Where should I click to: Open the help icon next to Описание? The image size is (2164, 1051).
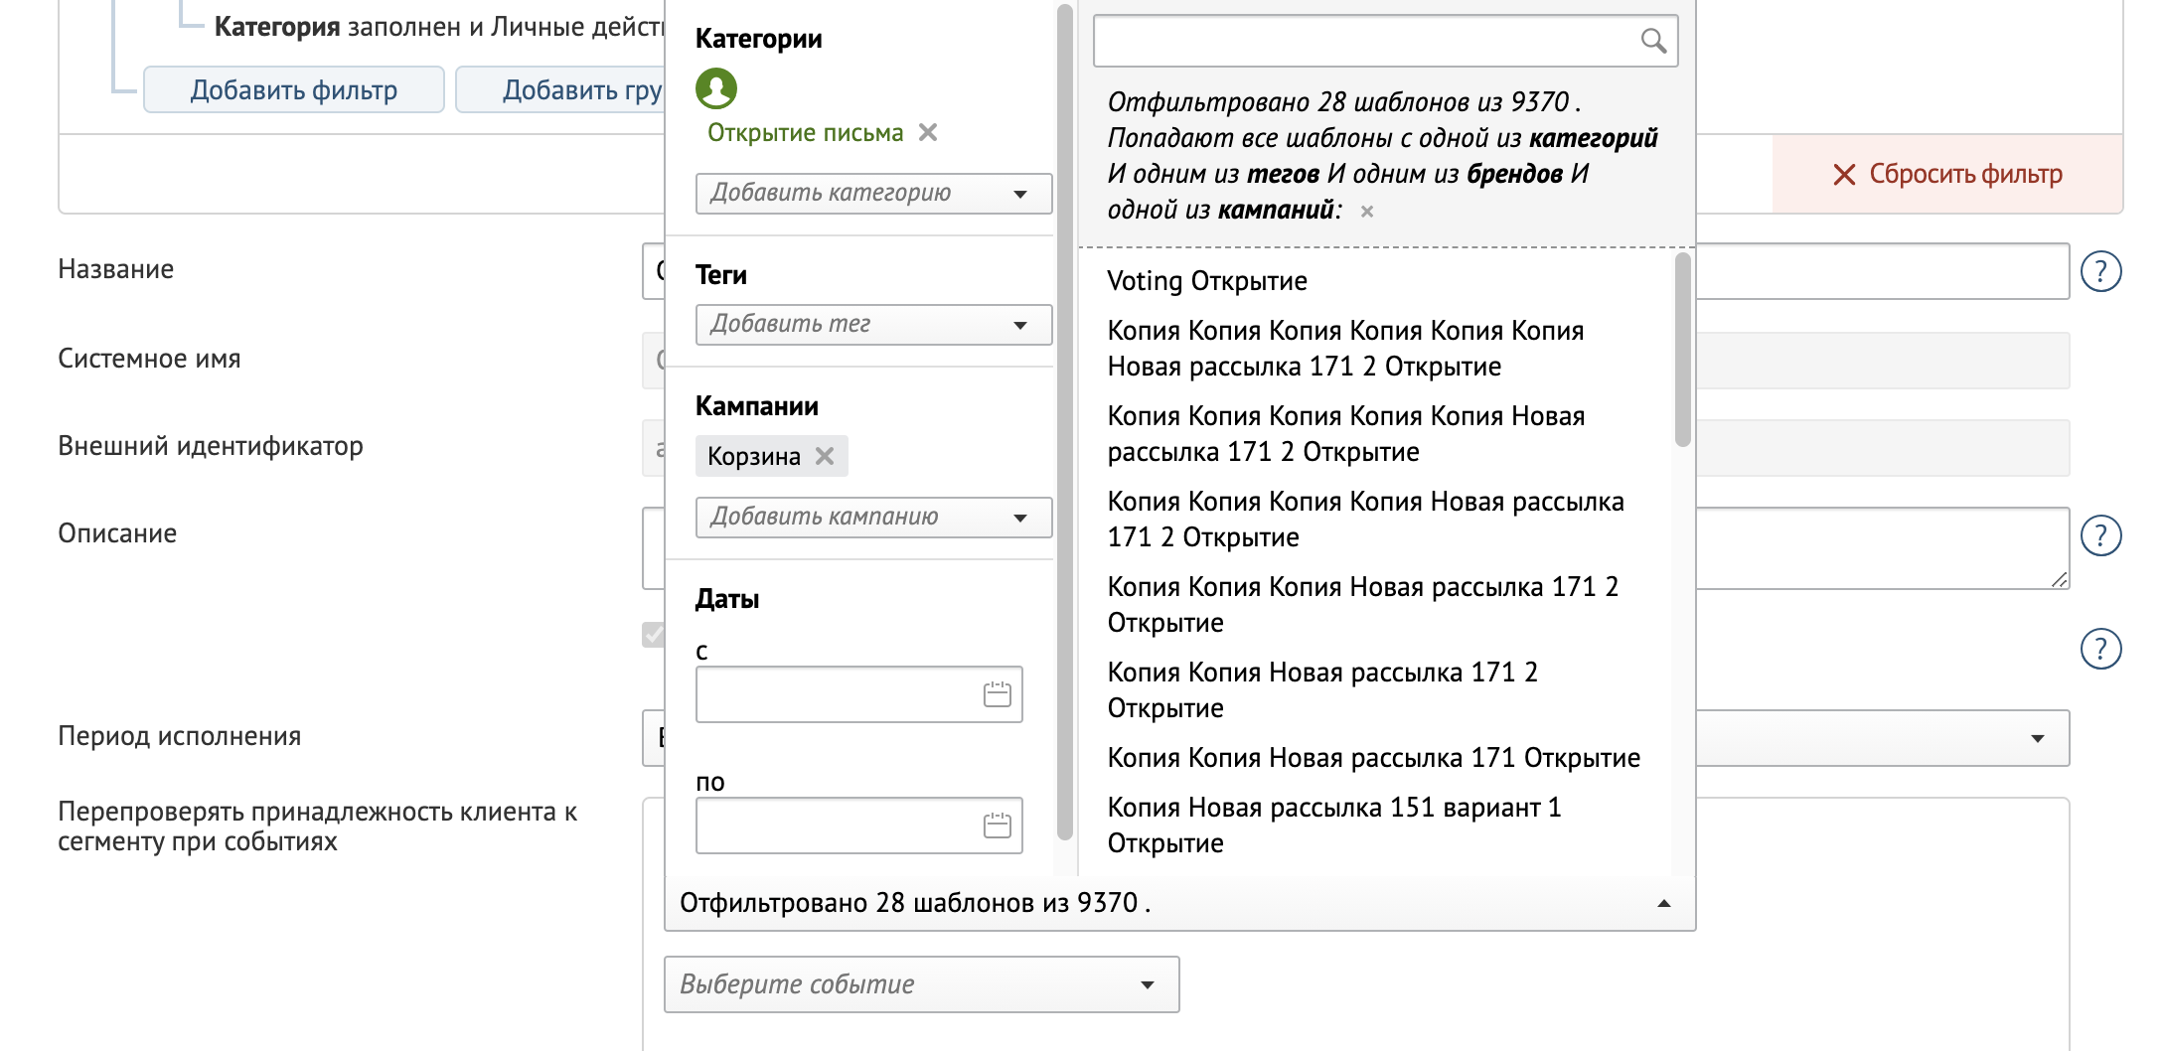click(x=2101, y=535)
